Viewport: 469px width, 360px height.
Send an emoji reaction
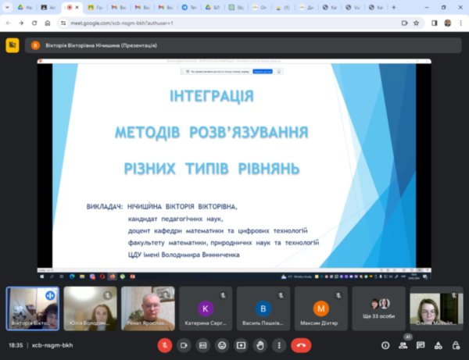[x=223, y=344]
